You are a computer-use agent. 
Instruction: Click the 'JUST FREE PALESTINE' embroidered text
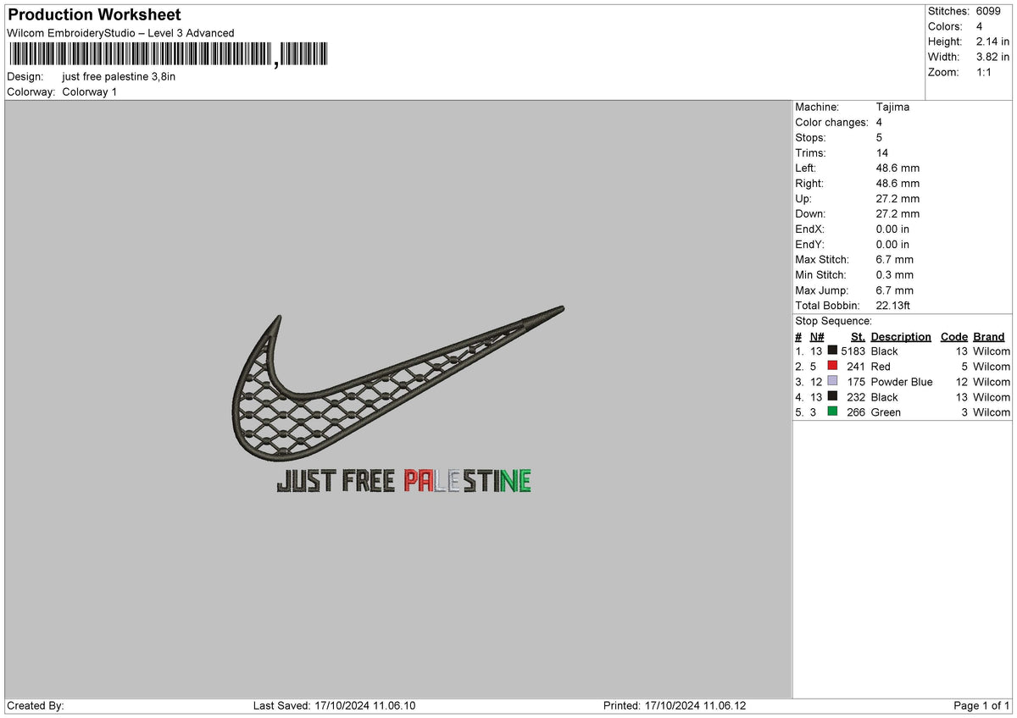coord(403,482)
